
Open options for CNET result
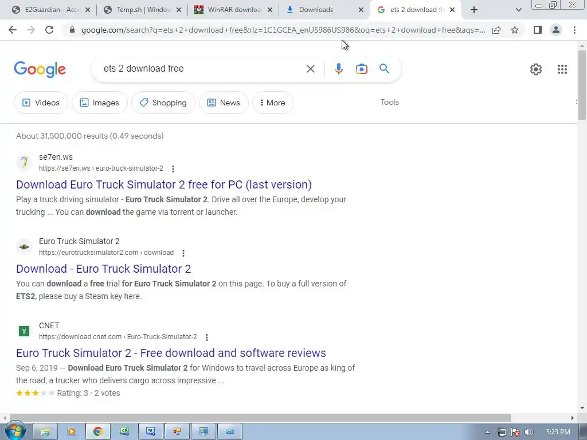206,337
